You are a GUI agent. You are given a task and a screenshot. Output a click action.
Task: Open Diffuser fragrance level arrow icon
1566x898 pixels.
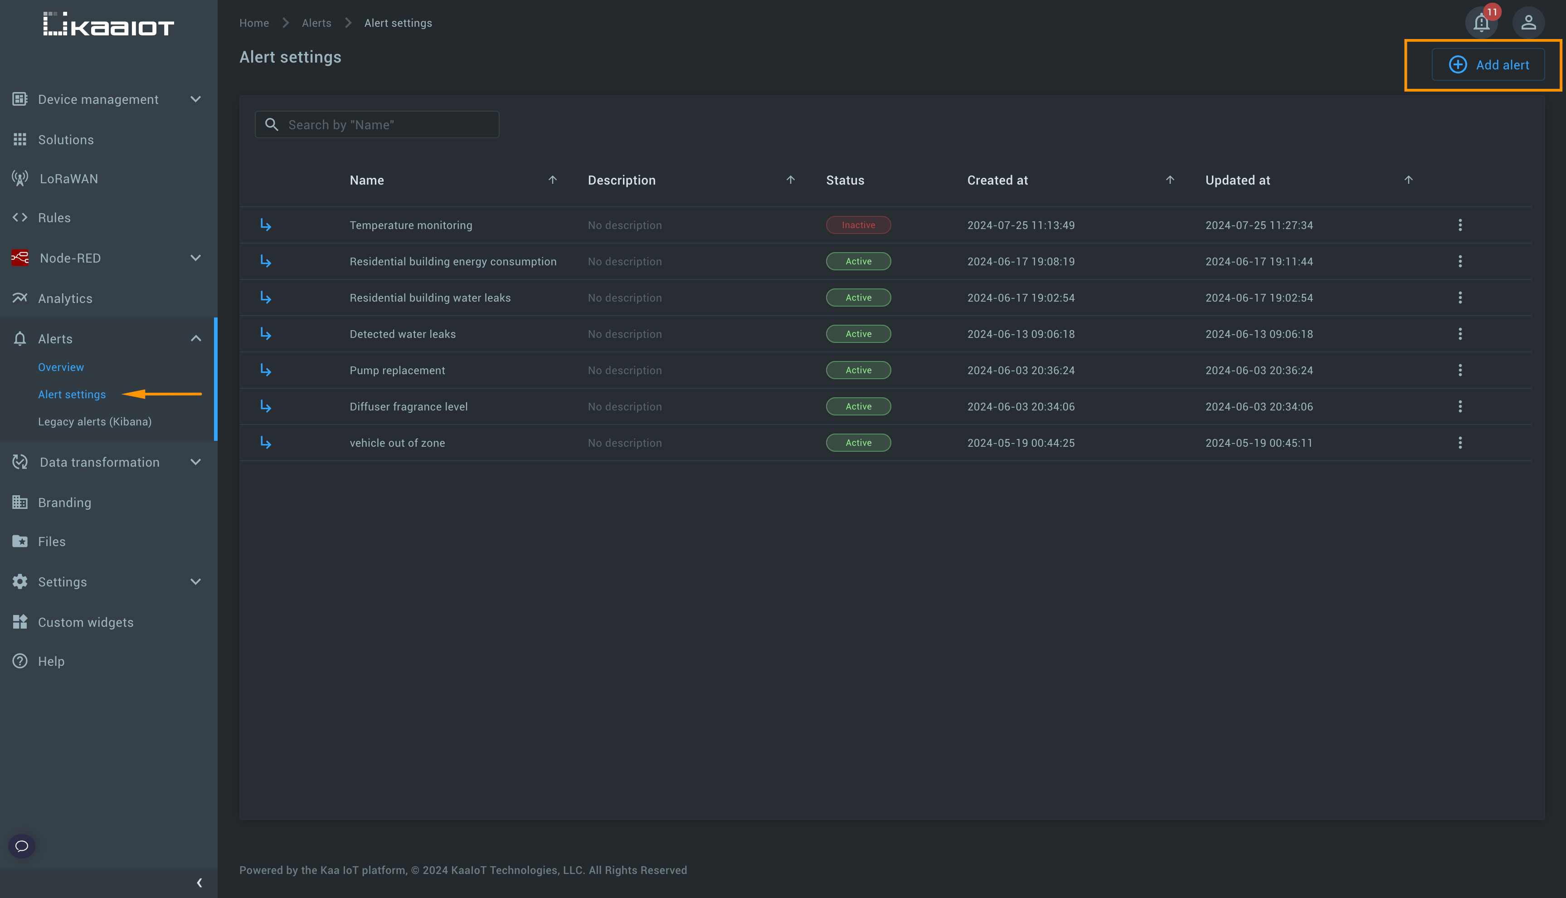(x=266, y=407)
